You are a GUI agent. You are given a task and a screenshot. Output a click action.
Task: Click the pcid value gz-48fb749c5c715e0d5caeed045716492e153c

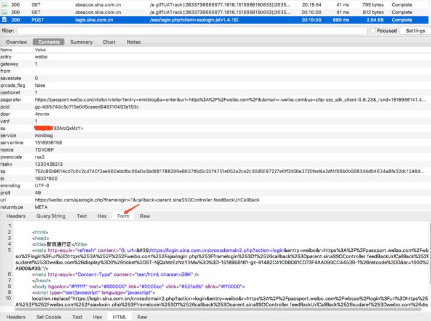[87, 107]
